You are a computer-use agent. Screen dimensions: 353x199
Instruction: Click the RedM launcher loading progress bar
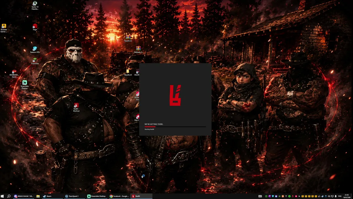click(175, 127)
